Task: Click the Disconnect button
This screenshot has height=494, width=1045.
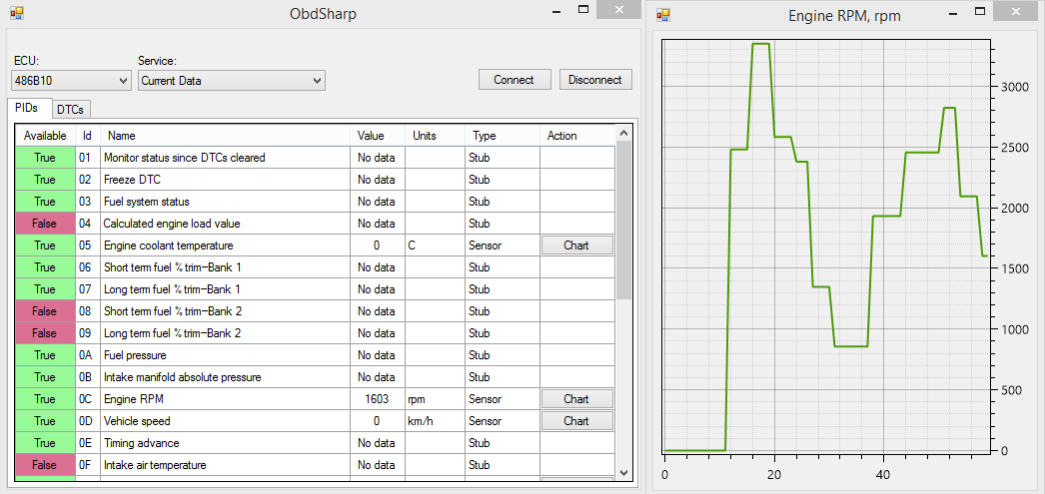Action: click(x=595, y=79)
